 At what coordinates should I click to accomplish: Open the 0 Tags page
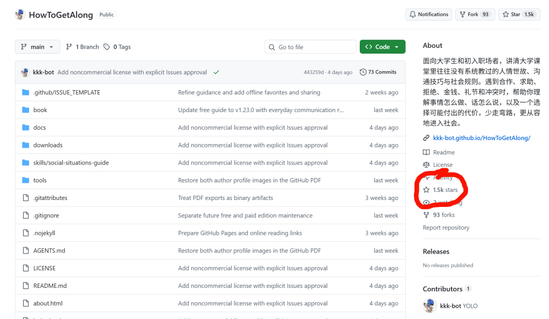117,47
